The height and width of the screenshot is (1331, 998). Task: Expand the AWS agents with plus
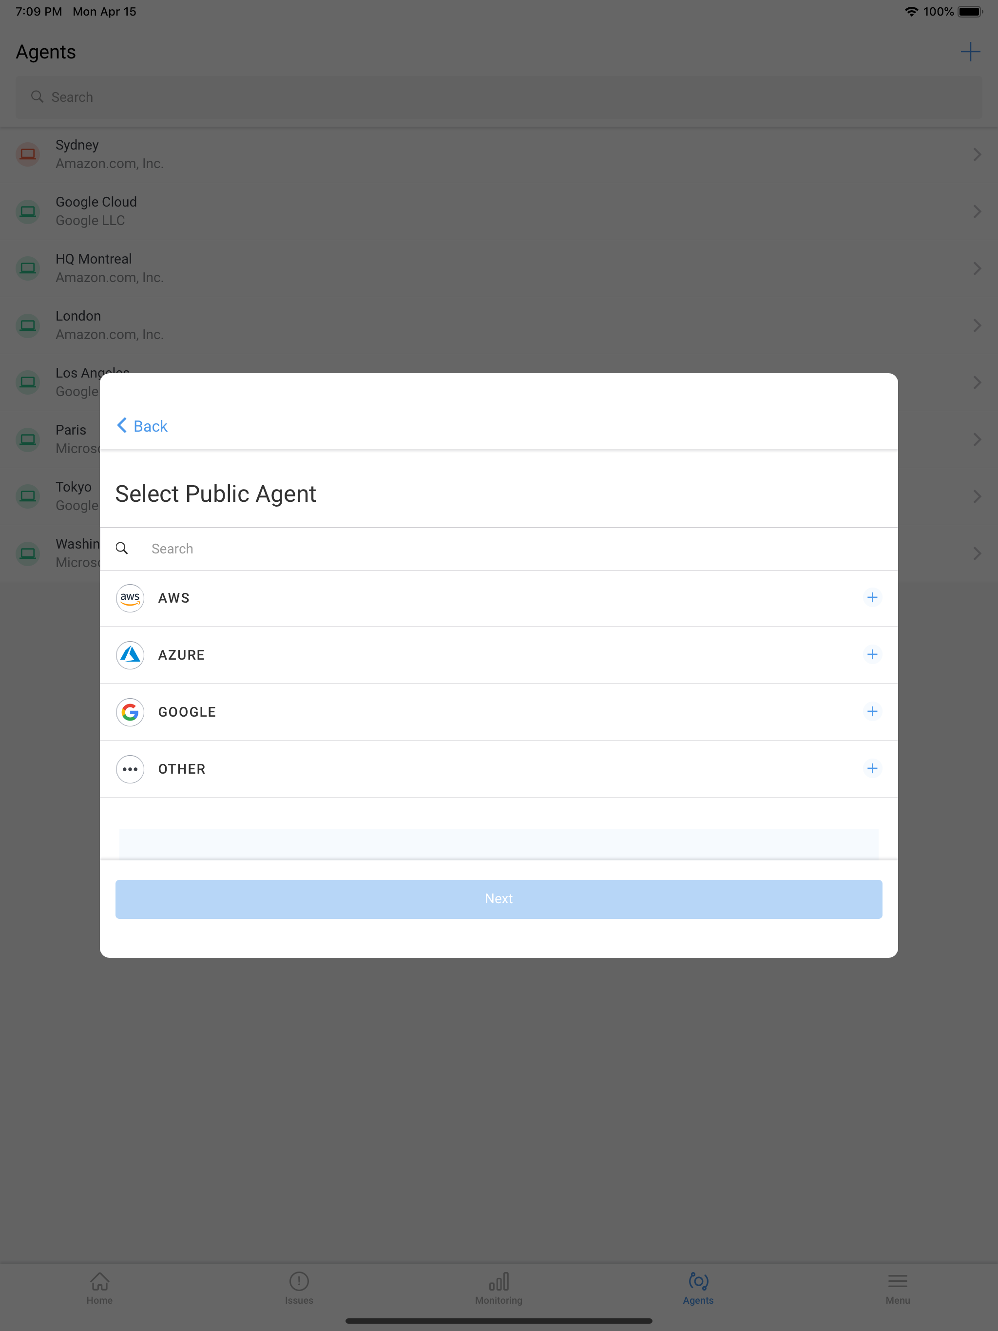click(872, 597)
